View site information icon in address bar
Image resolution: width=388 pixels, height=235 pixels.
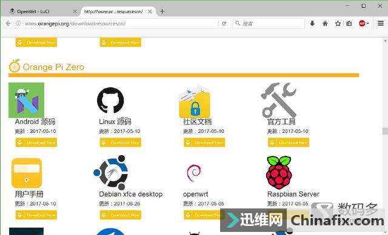click(x=18, y=24)
